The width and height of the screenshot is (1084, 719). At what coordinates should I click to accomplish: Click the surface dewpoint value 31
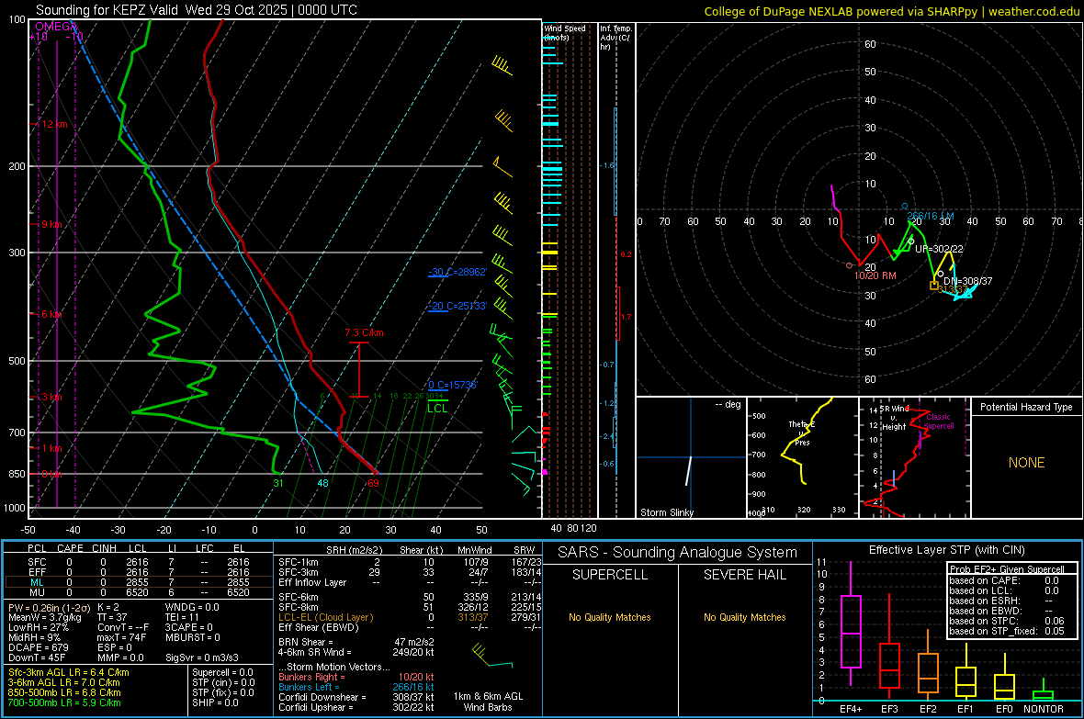(278, 483)
